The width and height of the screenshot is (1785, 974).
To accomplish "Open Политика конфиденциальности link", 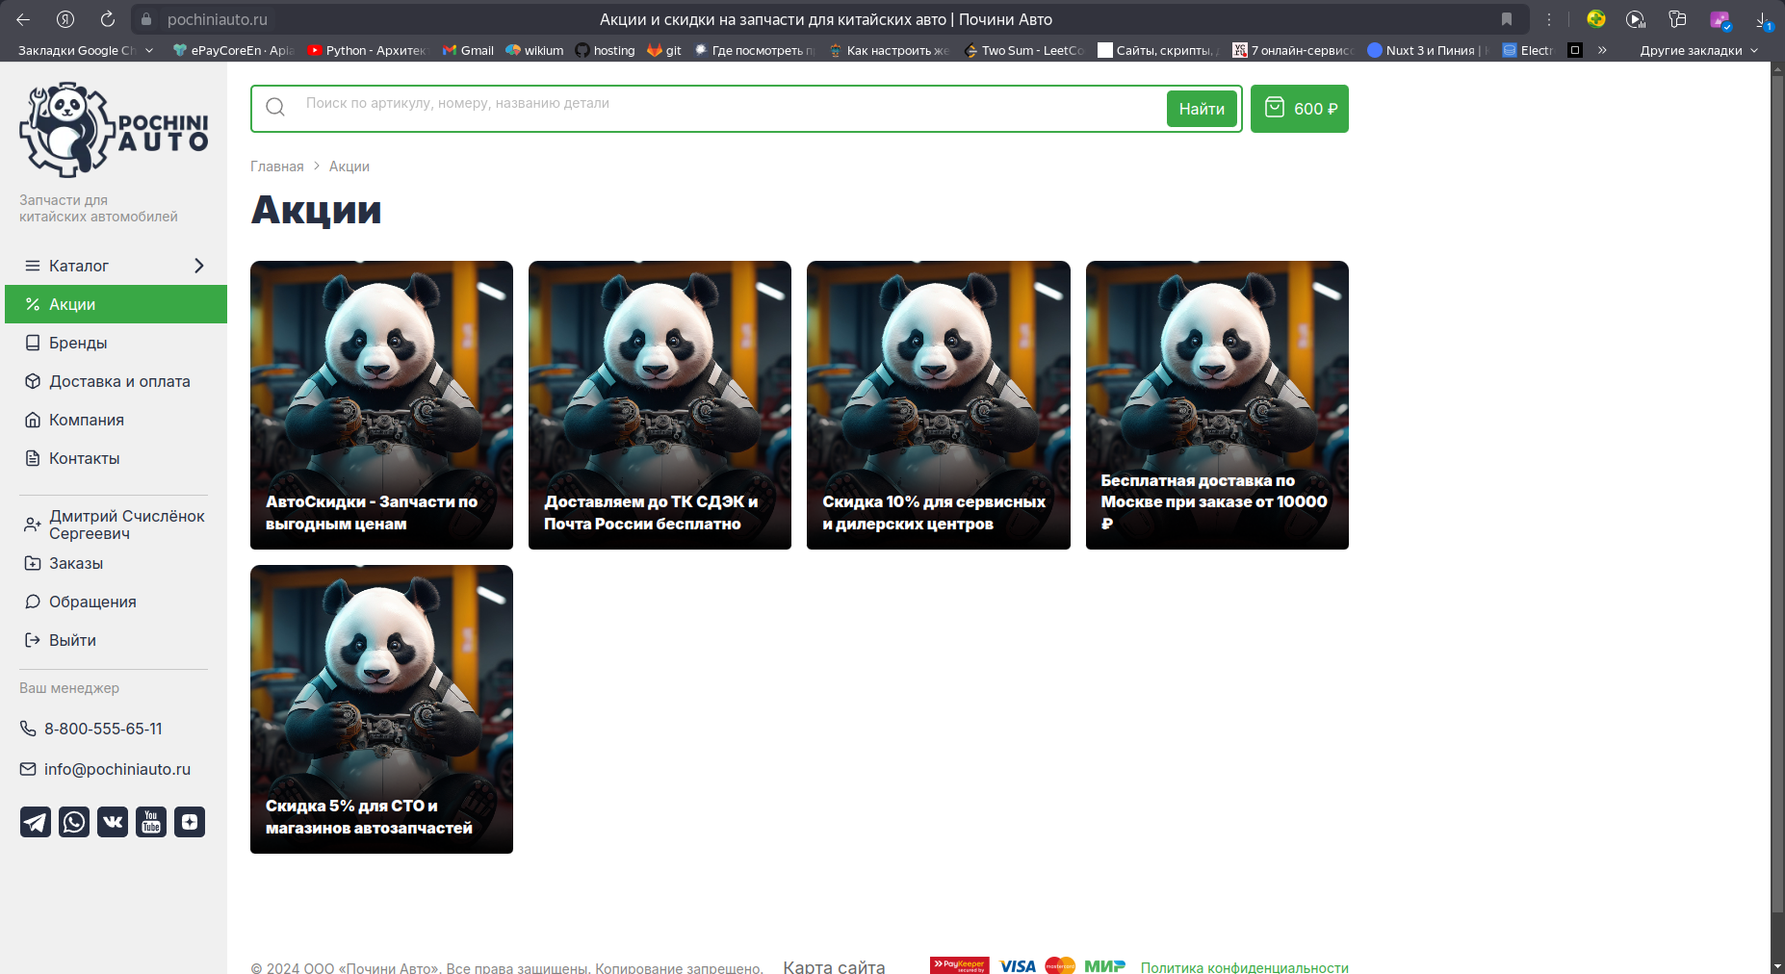I will 1245,967.
